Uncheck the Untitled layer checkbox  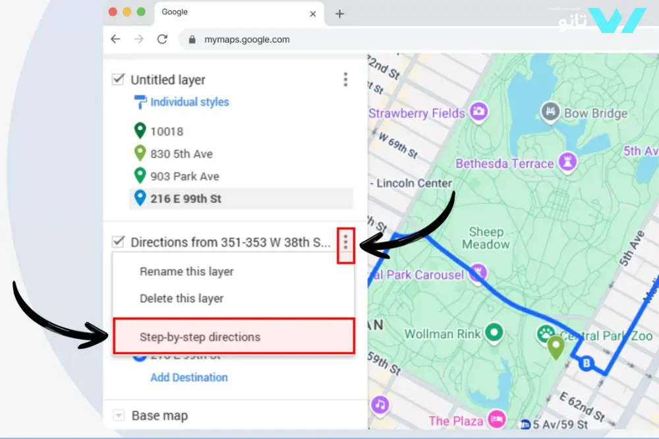click(119, 80)
